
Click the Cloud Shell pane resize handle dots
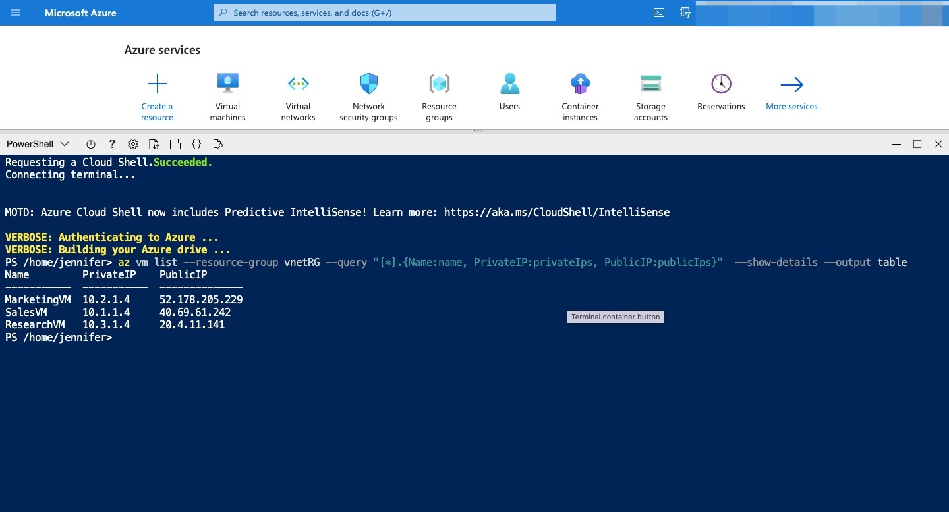click(478, 131)
